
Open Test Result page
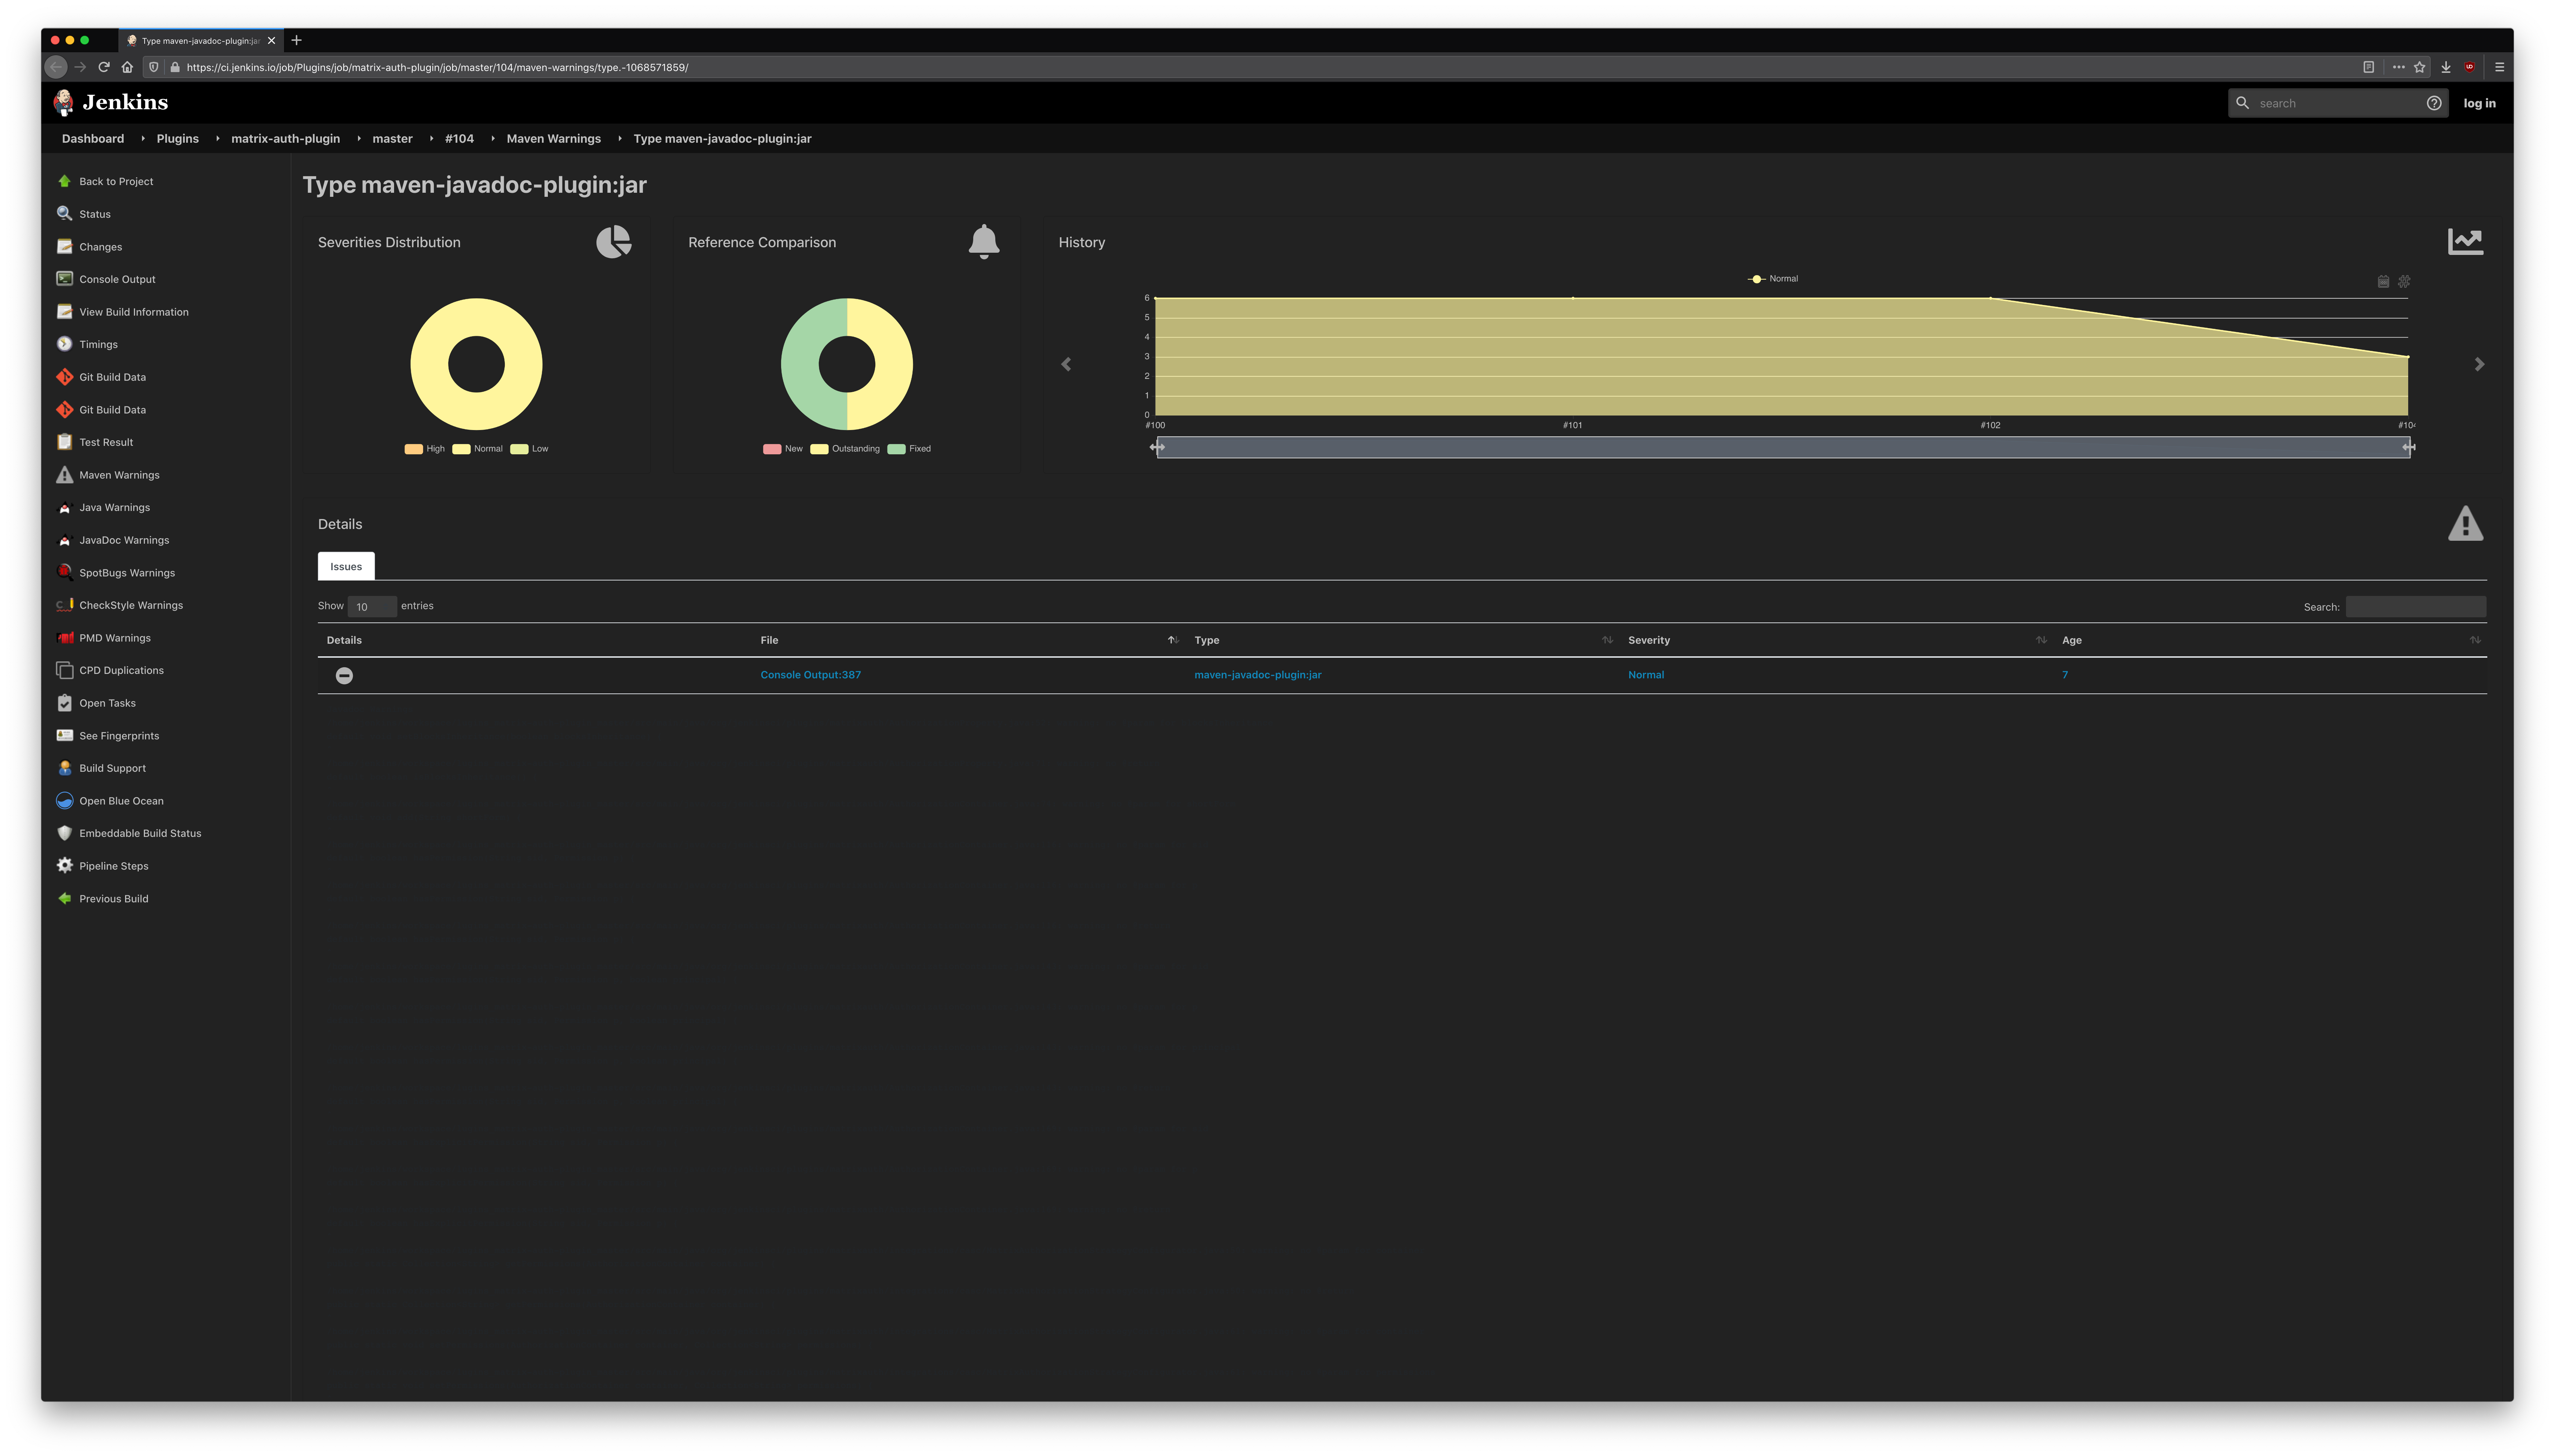coord(106,442)
